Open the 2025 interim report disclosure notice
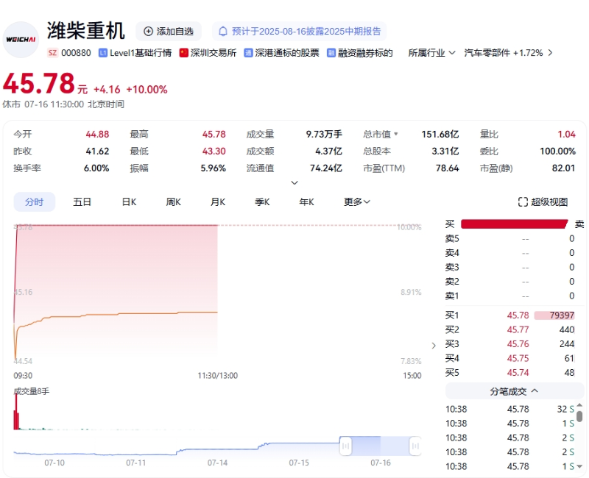Image resolution: width=589 pixels, height=478 pixels. 300,31
